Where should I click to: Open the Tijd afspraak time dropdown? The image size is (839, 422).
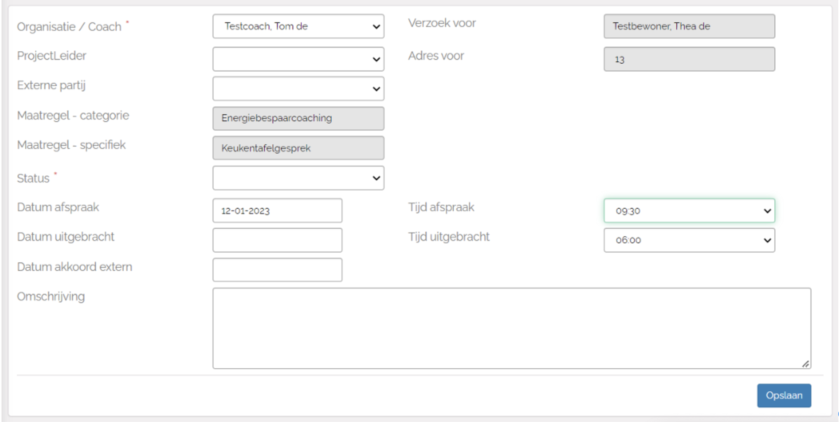(x=689, y=211)
